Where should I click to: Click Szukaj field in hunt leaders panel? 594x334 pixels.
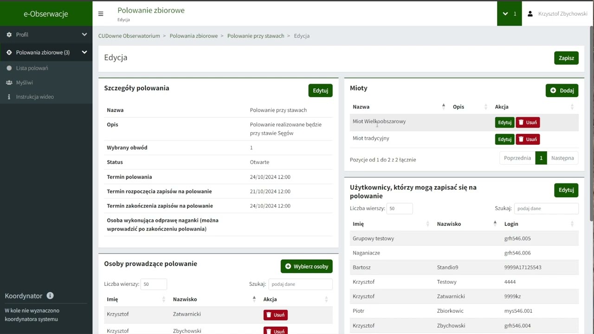300,284
